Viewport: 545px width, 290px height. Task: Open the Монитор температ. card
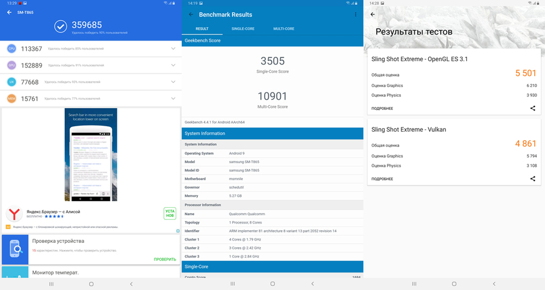91,272
